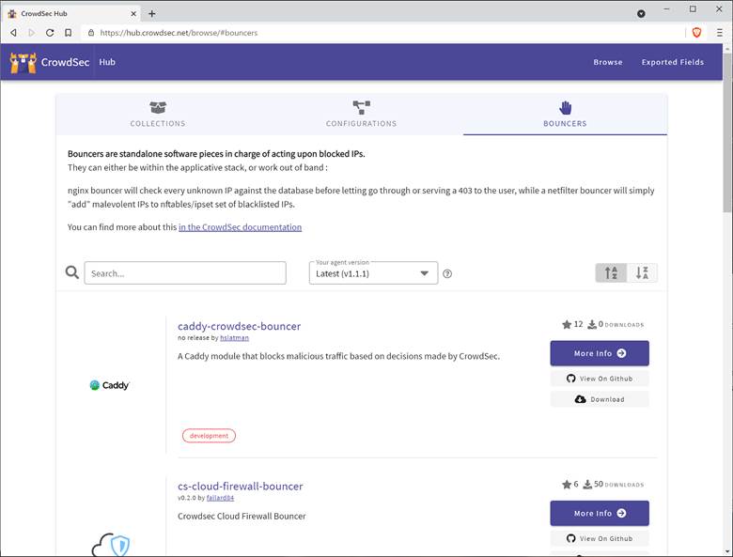This screenshot has height=557, width=733.
Task: Open Brave Shields icon
Action: (x=696, y=32)
